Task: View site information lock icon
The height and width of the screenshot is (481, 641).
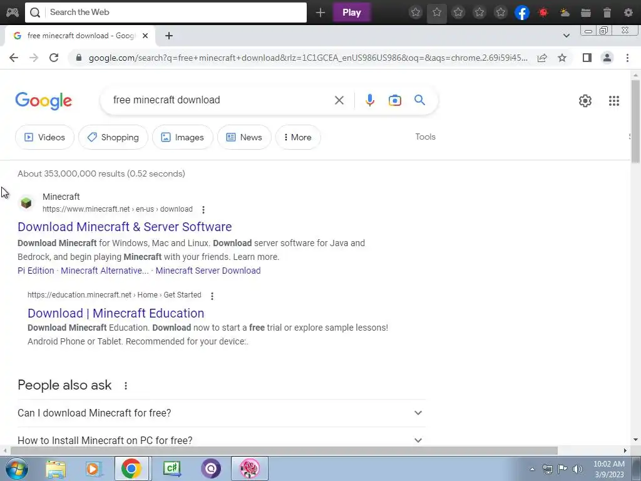Action: [79, 58]
